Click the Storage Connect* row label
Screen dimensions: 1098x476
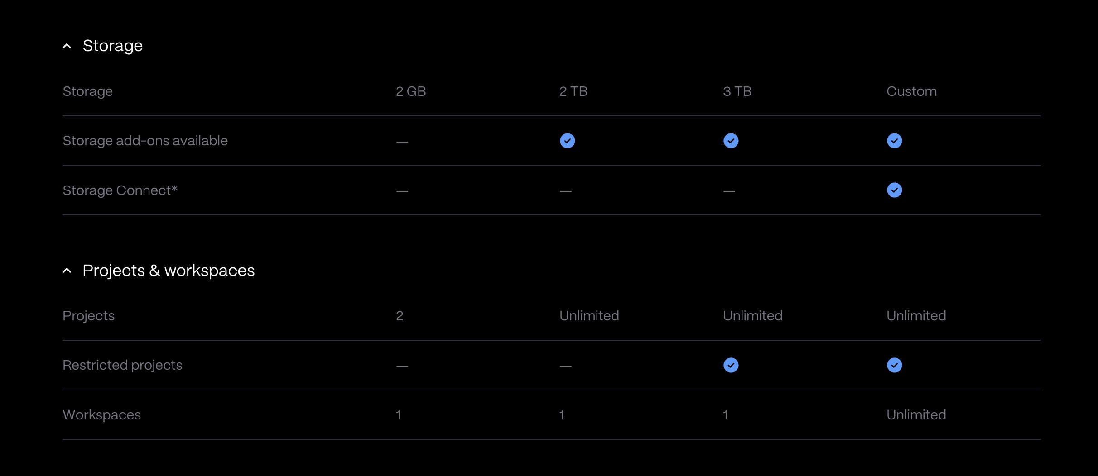(x=120, y=190)
